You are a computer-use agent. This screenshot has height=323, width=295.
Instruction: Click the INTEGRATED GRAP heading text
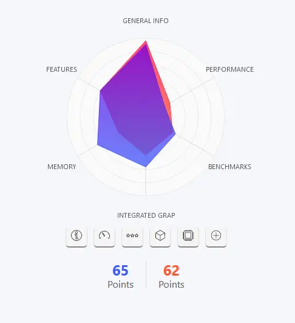146,215
